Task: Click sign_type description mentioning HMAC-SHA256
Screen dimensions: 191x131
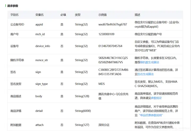Action: (156, 84)
